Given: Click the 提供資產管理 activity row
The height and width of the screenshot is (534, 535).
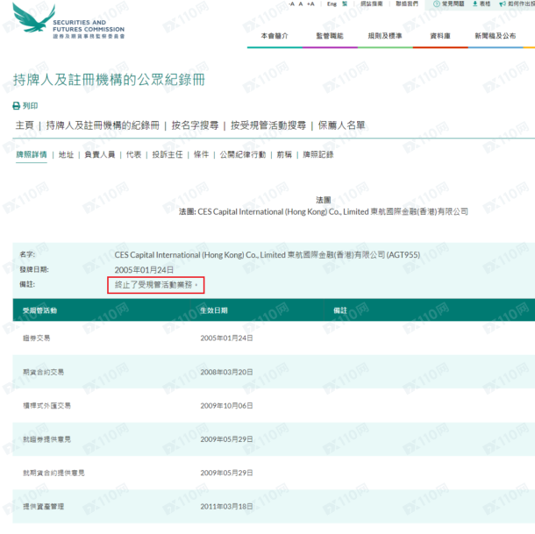Looking at the screenshot, I should click(274, 506).
